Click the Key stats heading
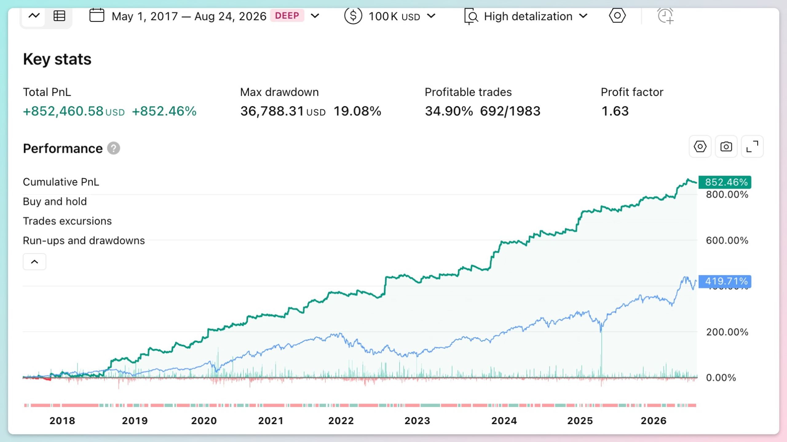Viewport: 787px width, 442px height. [57, 59]
